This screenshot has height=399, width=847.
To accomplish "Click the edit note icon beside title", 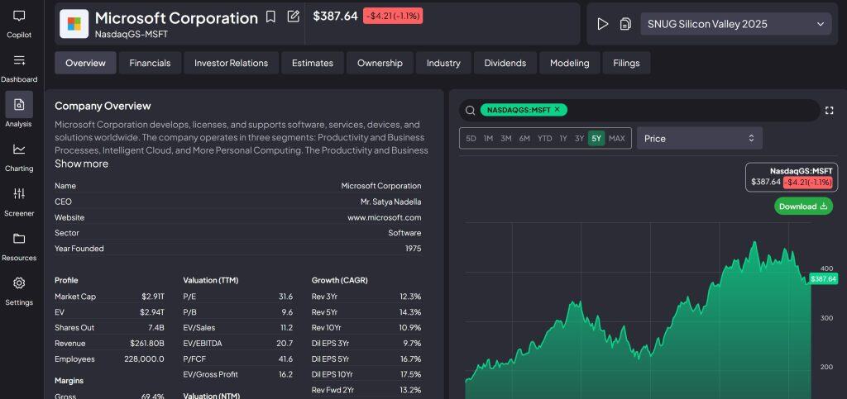I will (294, 17).
